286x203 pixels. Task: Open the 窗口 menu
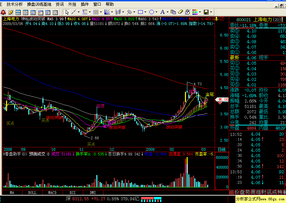97,4
